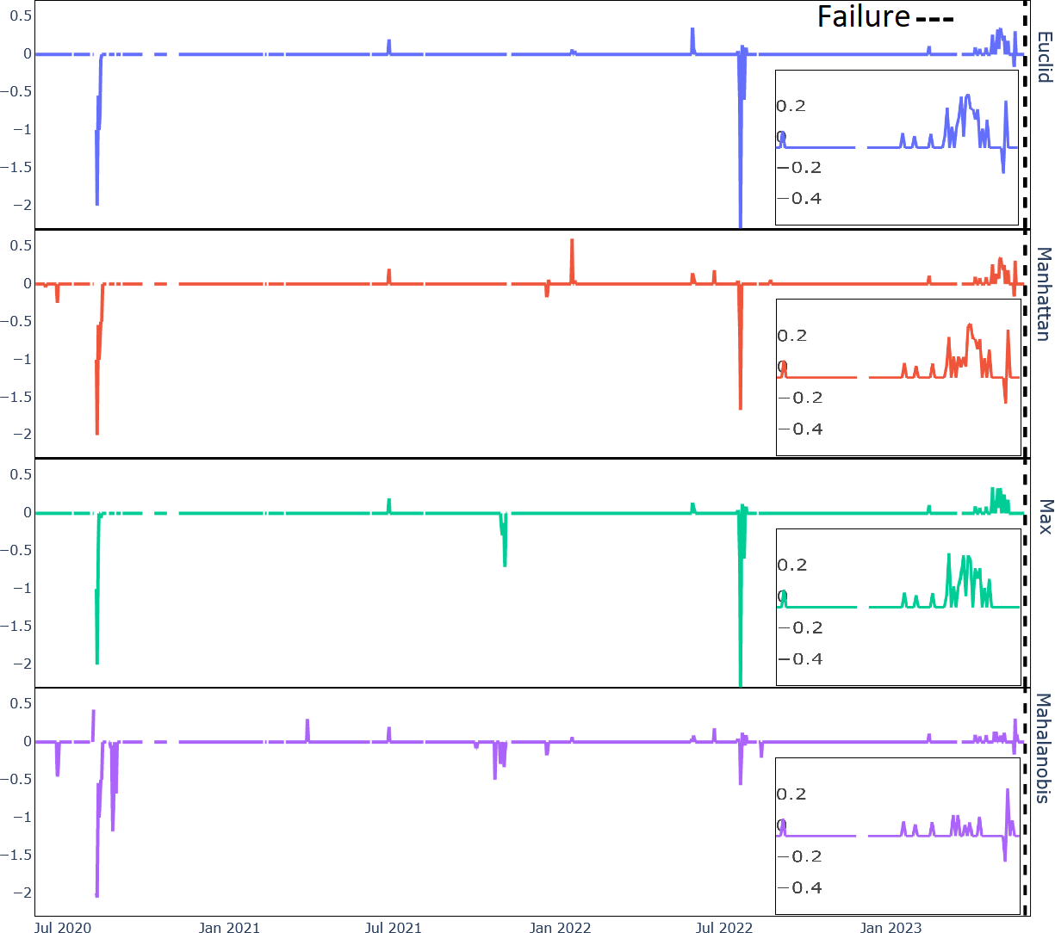This screenshot has height=933, width=1055.
Task: Click the Failure legend label
Action: coord(863,16)
